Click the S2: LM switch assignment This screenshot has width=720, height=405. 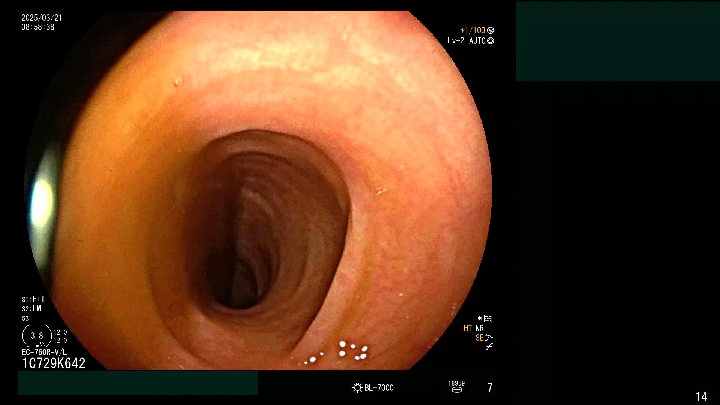pyautogui.click(x=31, y=308)
